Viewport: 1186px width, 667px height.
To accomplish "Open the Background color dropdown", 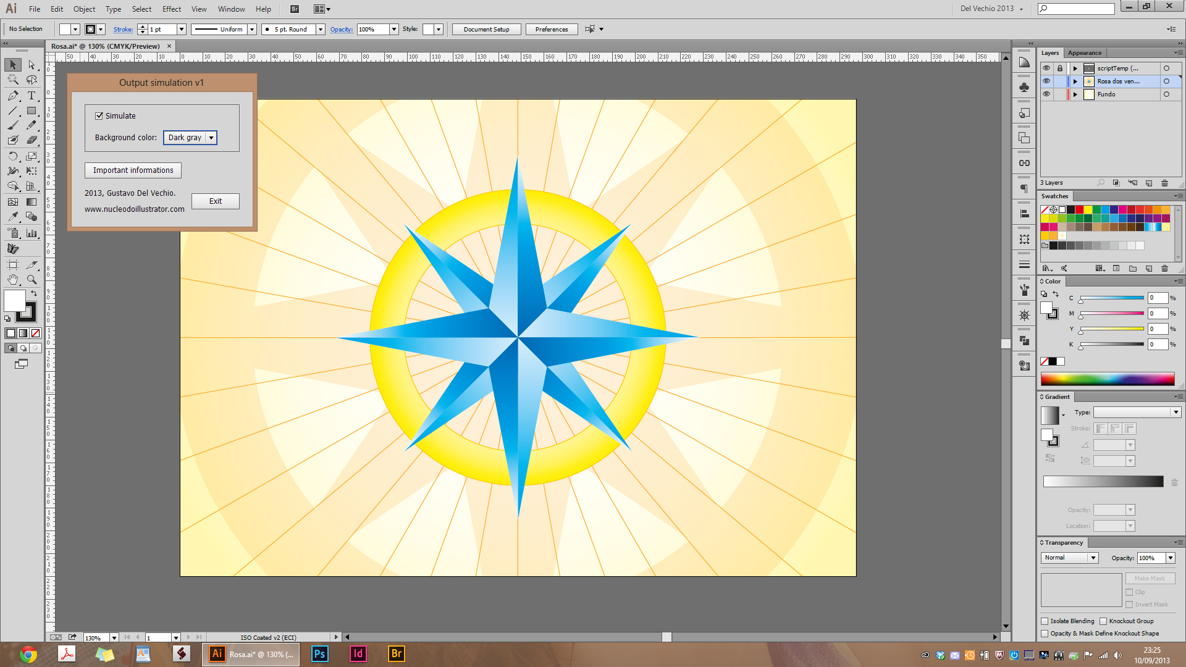I will pos(211,138).
